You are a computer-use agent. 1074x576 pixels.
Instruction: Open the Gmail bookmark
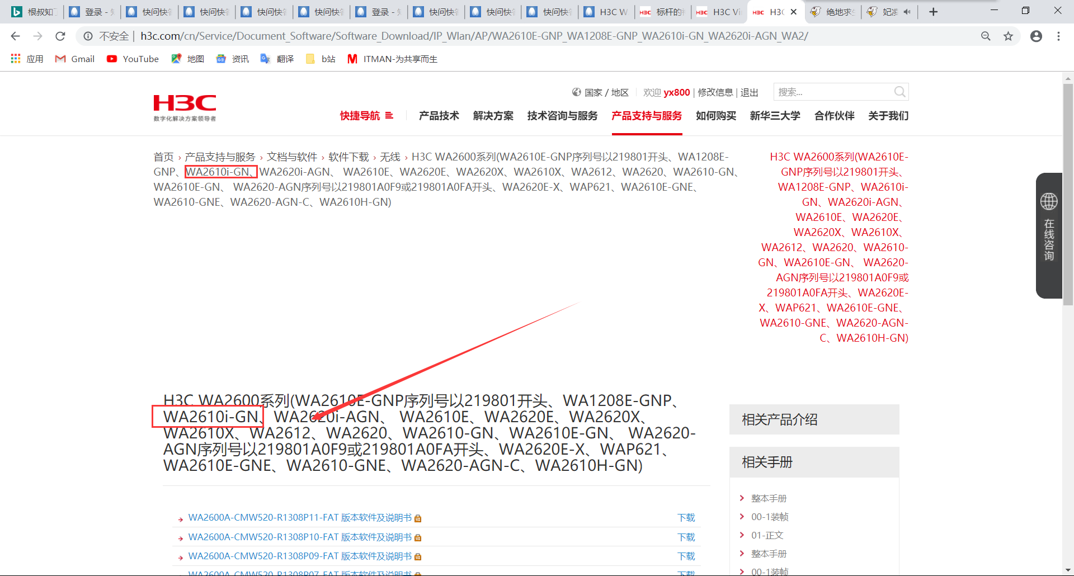pyautogui.click(x=75, y=59)
